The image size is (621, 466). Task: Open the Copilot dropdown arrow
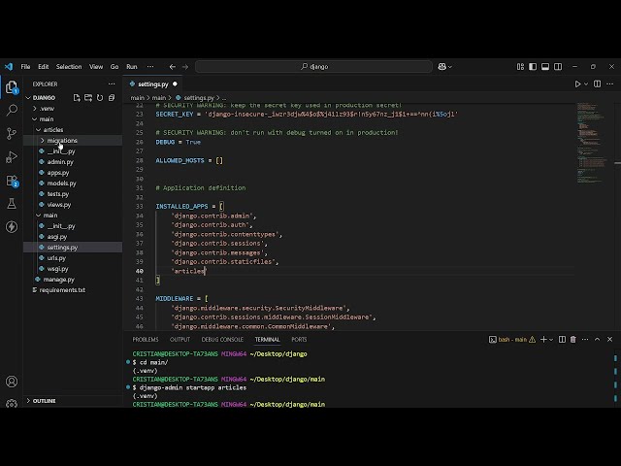point(450,67)
